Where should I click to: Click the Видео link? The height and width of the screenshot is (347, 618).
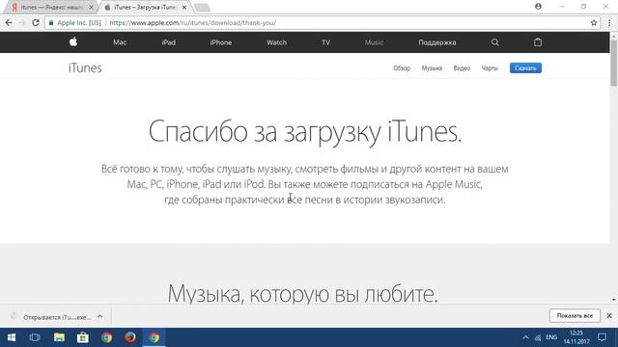click(x=462, y=68)
